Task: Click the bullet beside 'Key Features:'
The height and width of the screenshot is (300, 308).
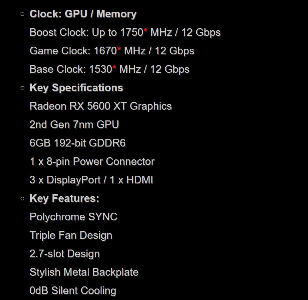Action: (x=23, y=198)
